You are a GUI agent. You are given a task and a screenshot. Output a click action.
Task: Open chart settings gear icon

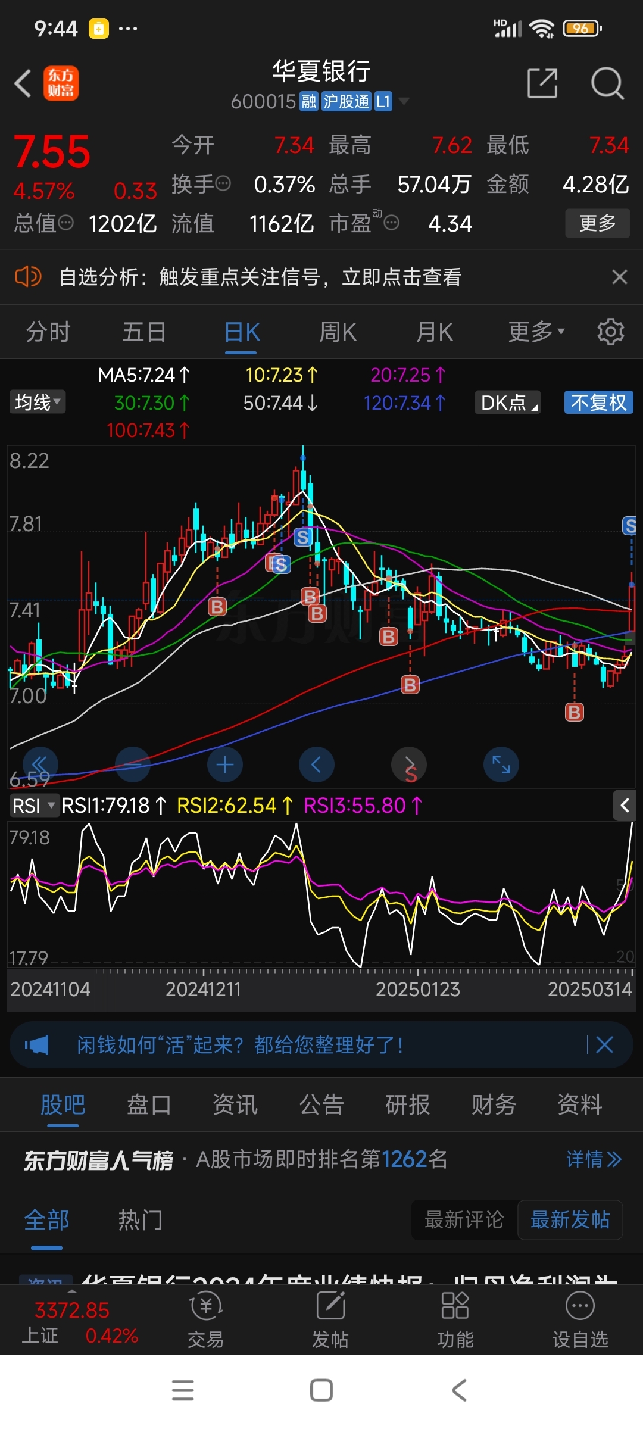[611, 332]
